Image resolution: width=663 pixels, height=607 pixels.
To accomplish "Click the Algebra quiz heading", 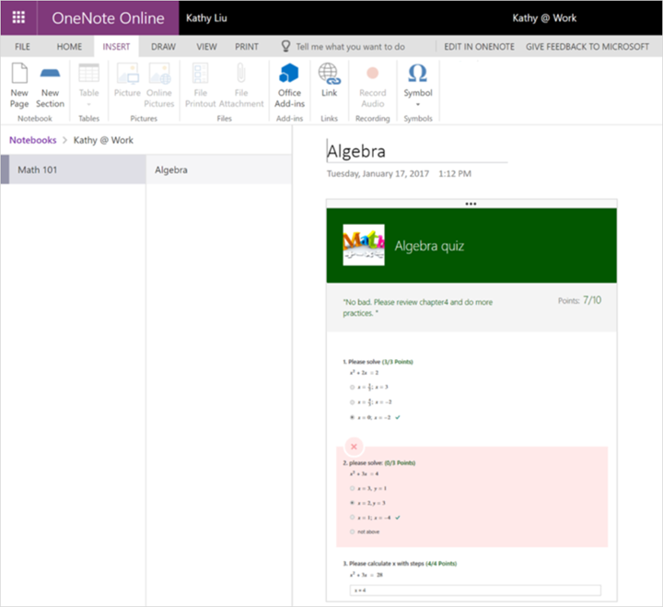I will click(429, 246).
